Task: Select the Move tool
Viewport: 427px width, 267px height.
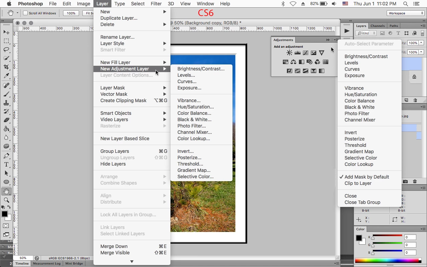Action: pos(6,32)
